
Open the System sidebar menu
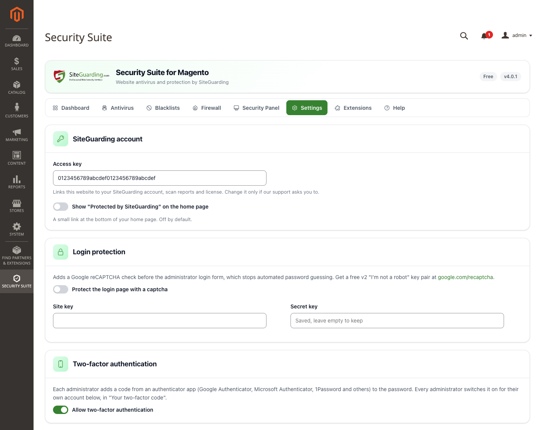17,229
